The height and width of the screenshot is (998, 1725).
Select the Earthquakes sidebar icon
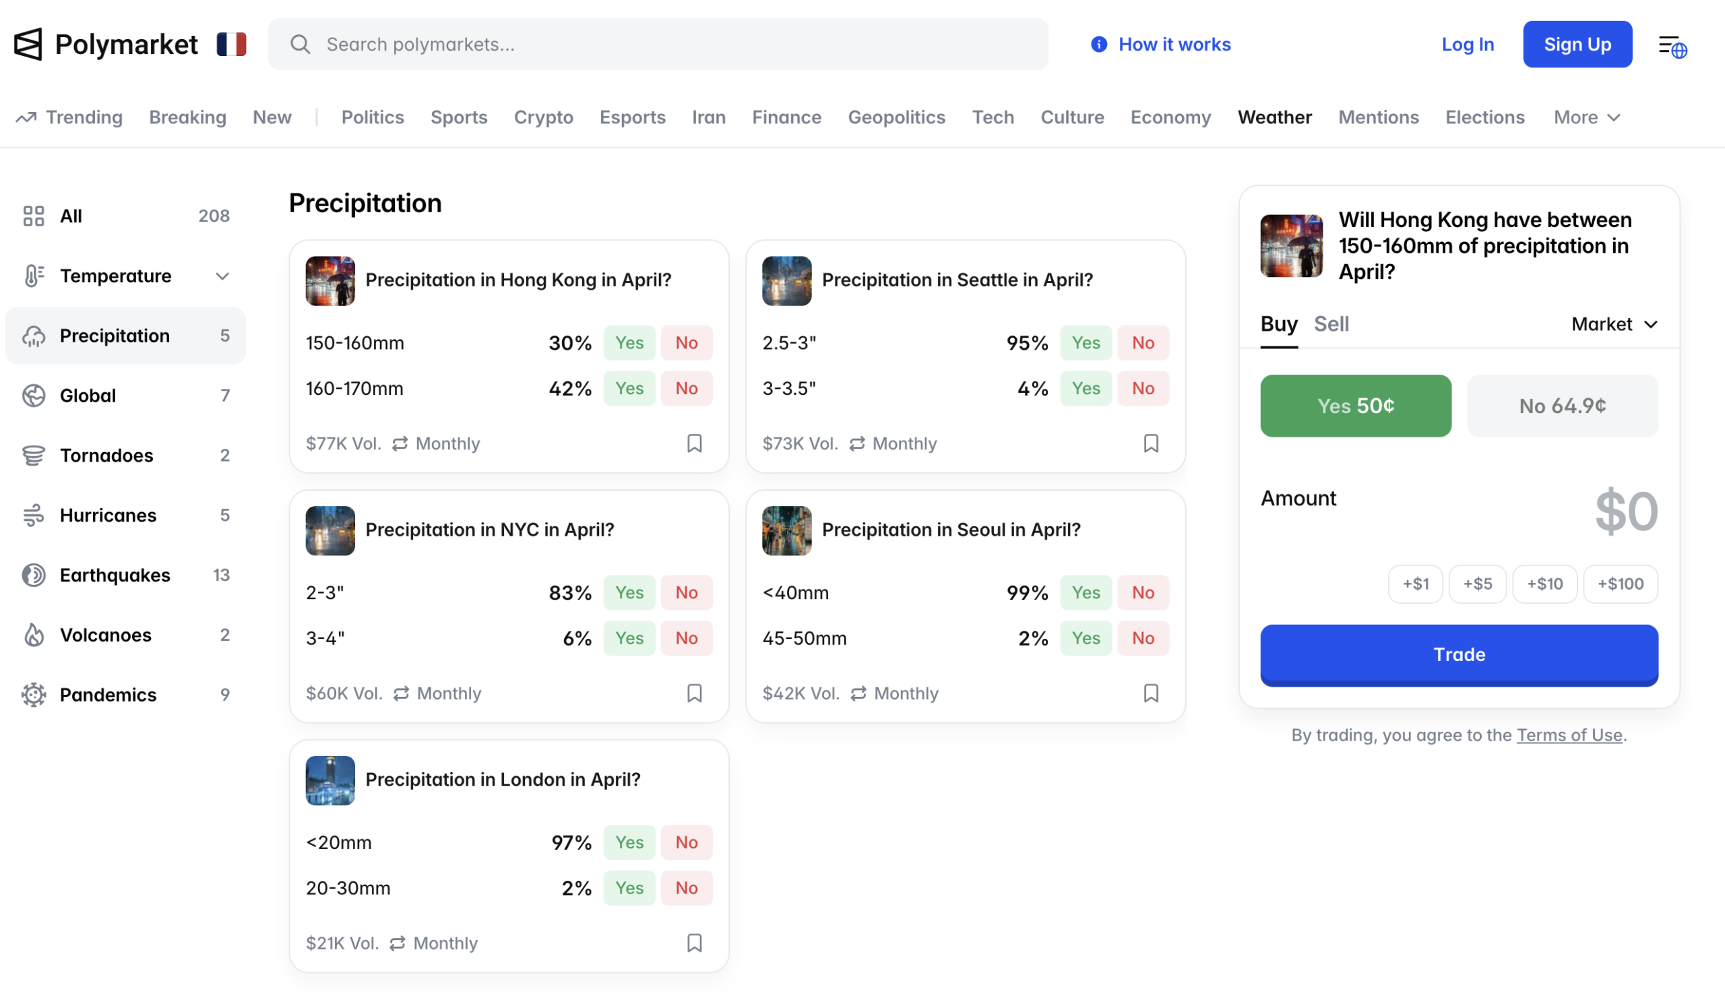coord(33,575)
